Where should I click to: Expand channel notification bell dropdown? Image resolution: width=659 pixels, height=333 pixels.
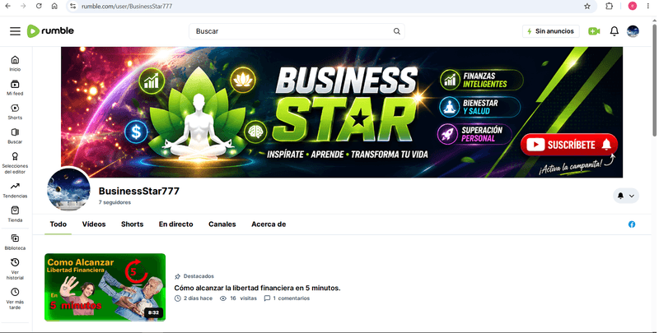pos(626,196)
